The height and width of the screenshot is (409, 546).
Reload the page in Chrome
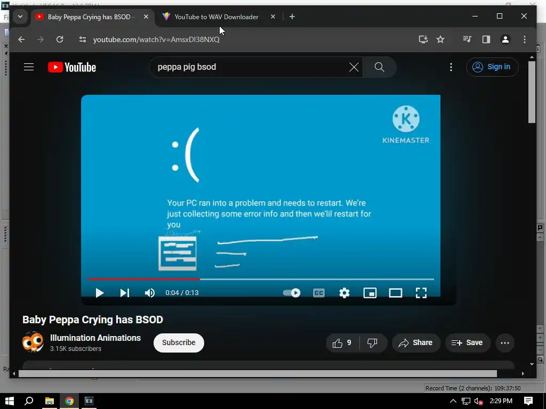pyautogui.click(x=60, y=39)
